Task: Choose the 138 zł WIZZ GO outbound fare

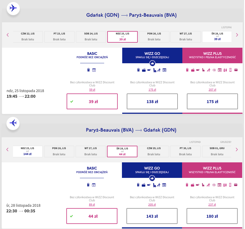Action: click(x=152, y=101)
